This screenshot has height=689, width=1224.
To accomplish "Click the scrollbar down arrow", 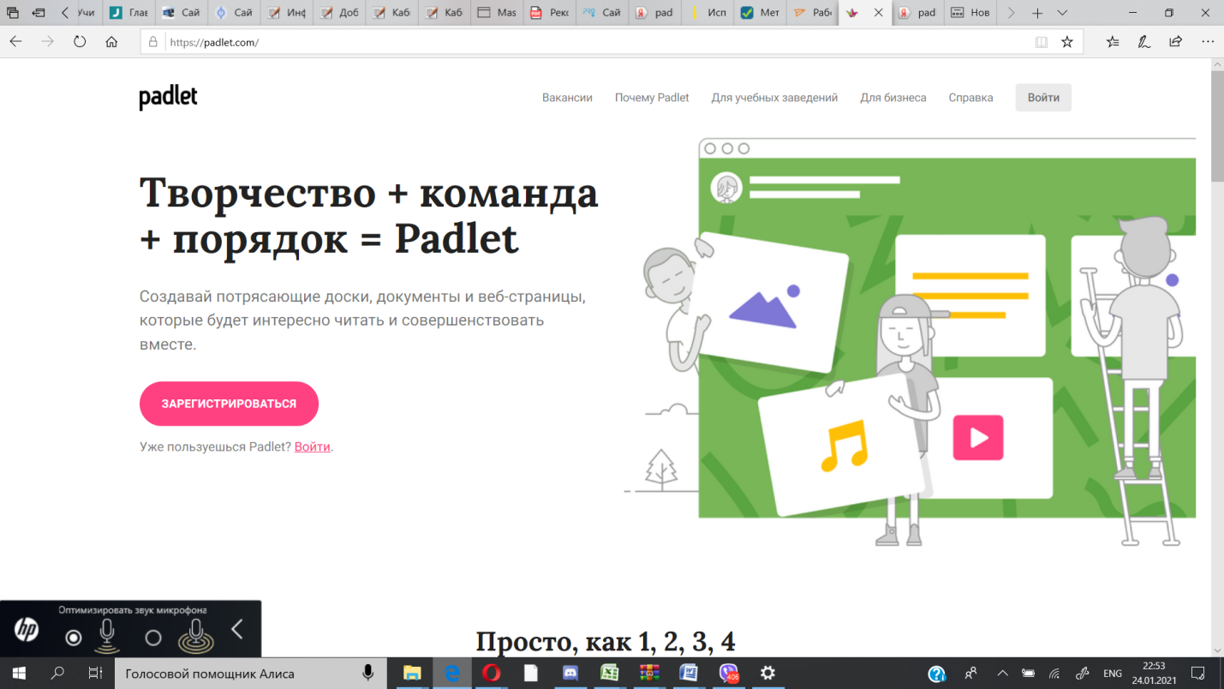I will (x=1217, y=650).
